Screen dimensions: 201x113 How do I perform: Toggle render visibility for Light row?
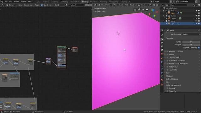199,24
